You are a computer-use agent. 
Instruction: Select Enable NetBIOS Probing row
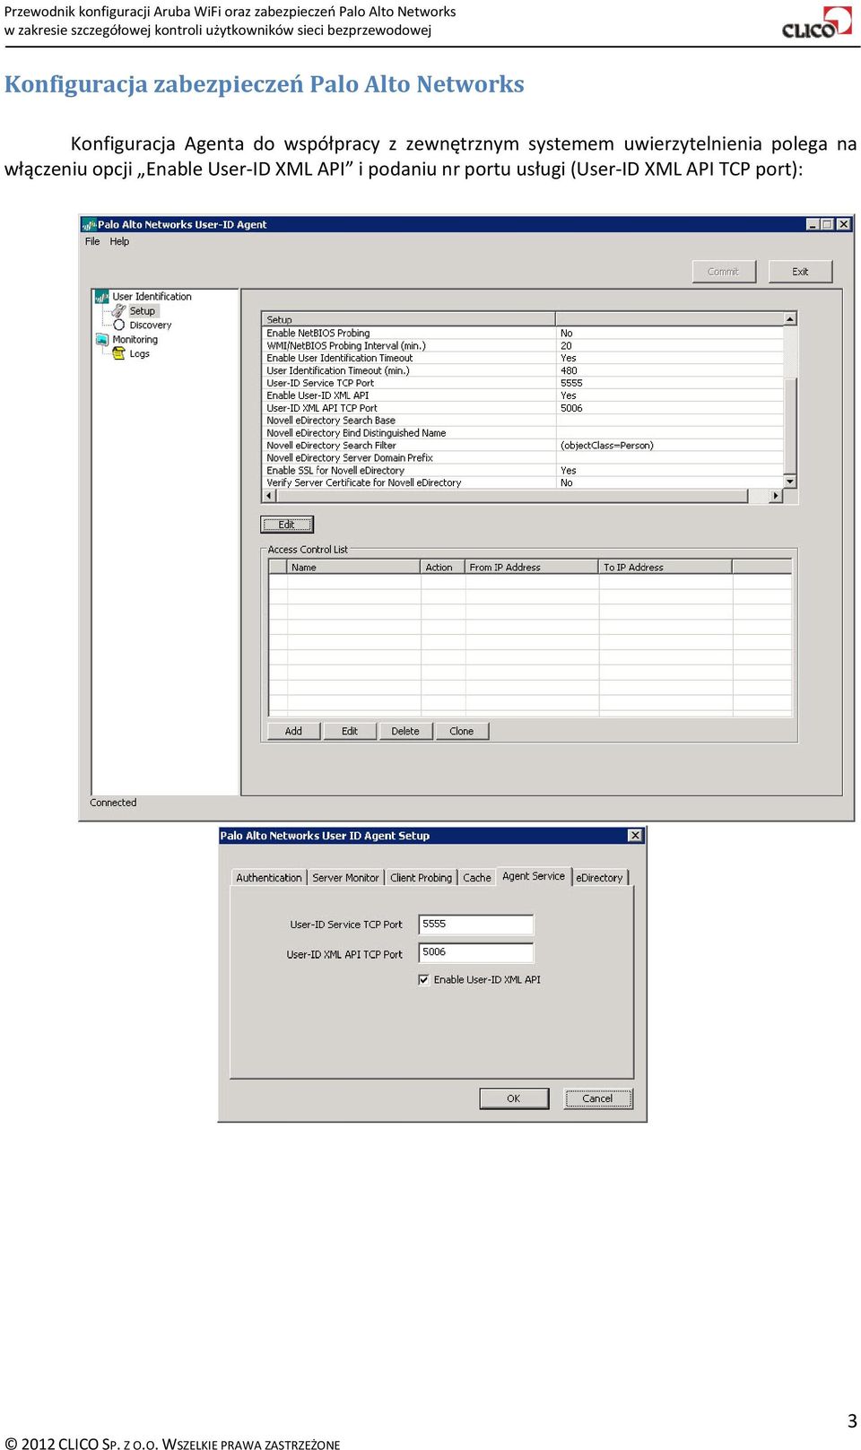coord(523,333)
